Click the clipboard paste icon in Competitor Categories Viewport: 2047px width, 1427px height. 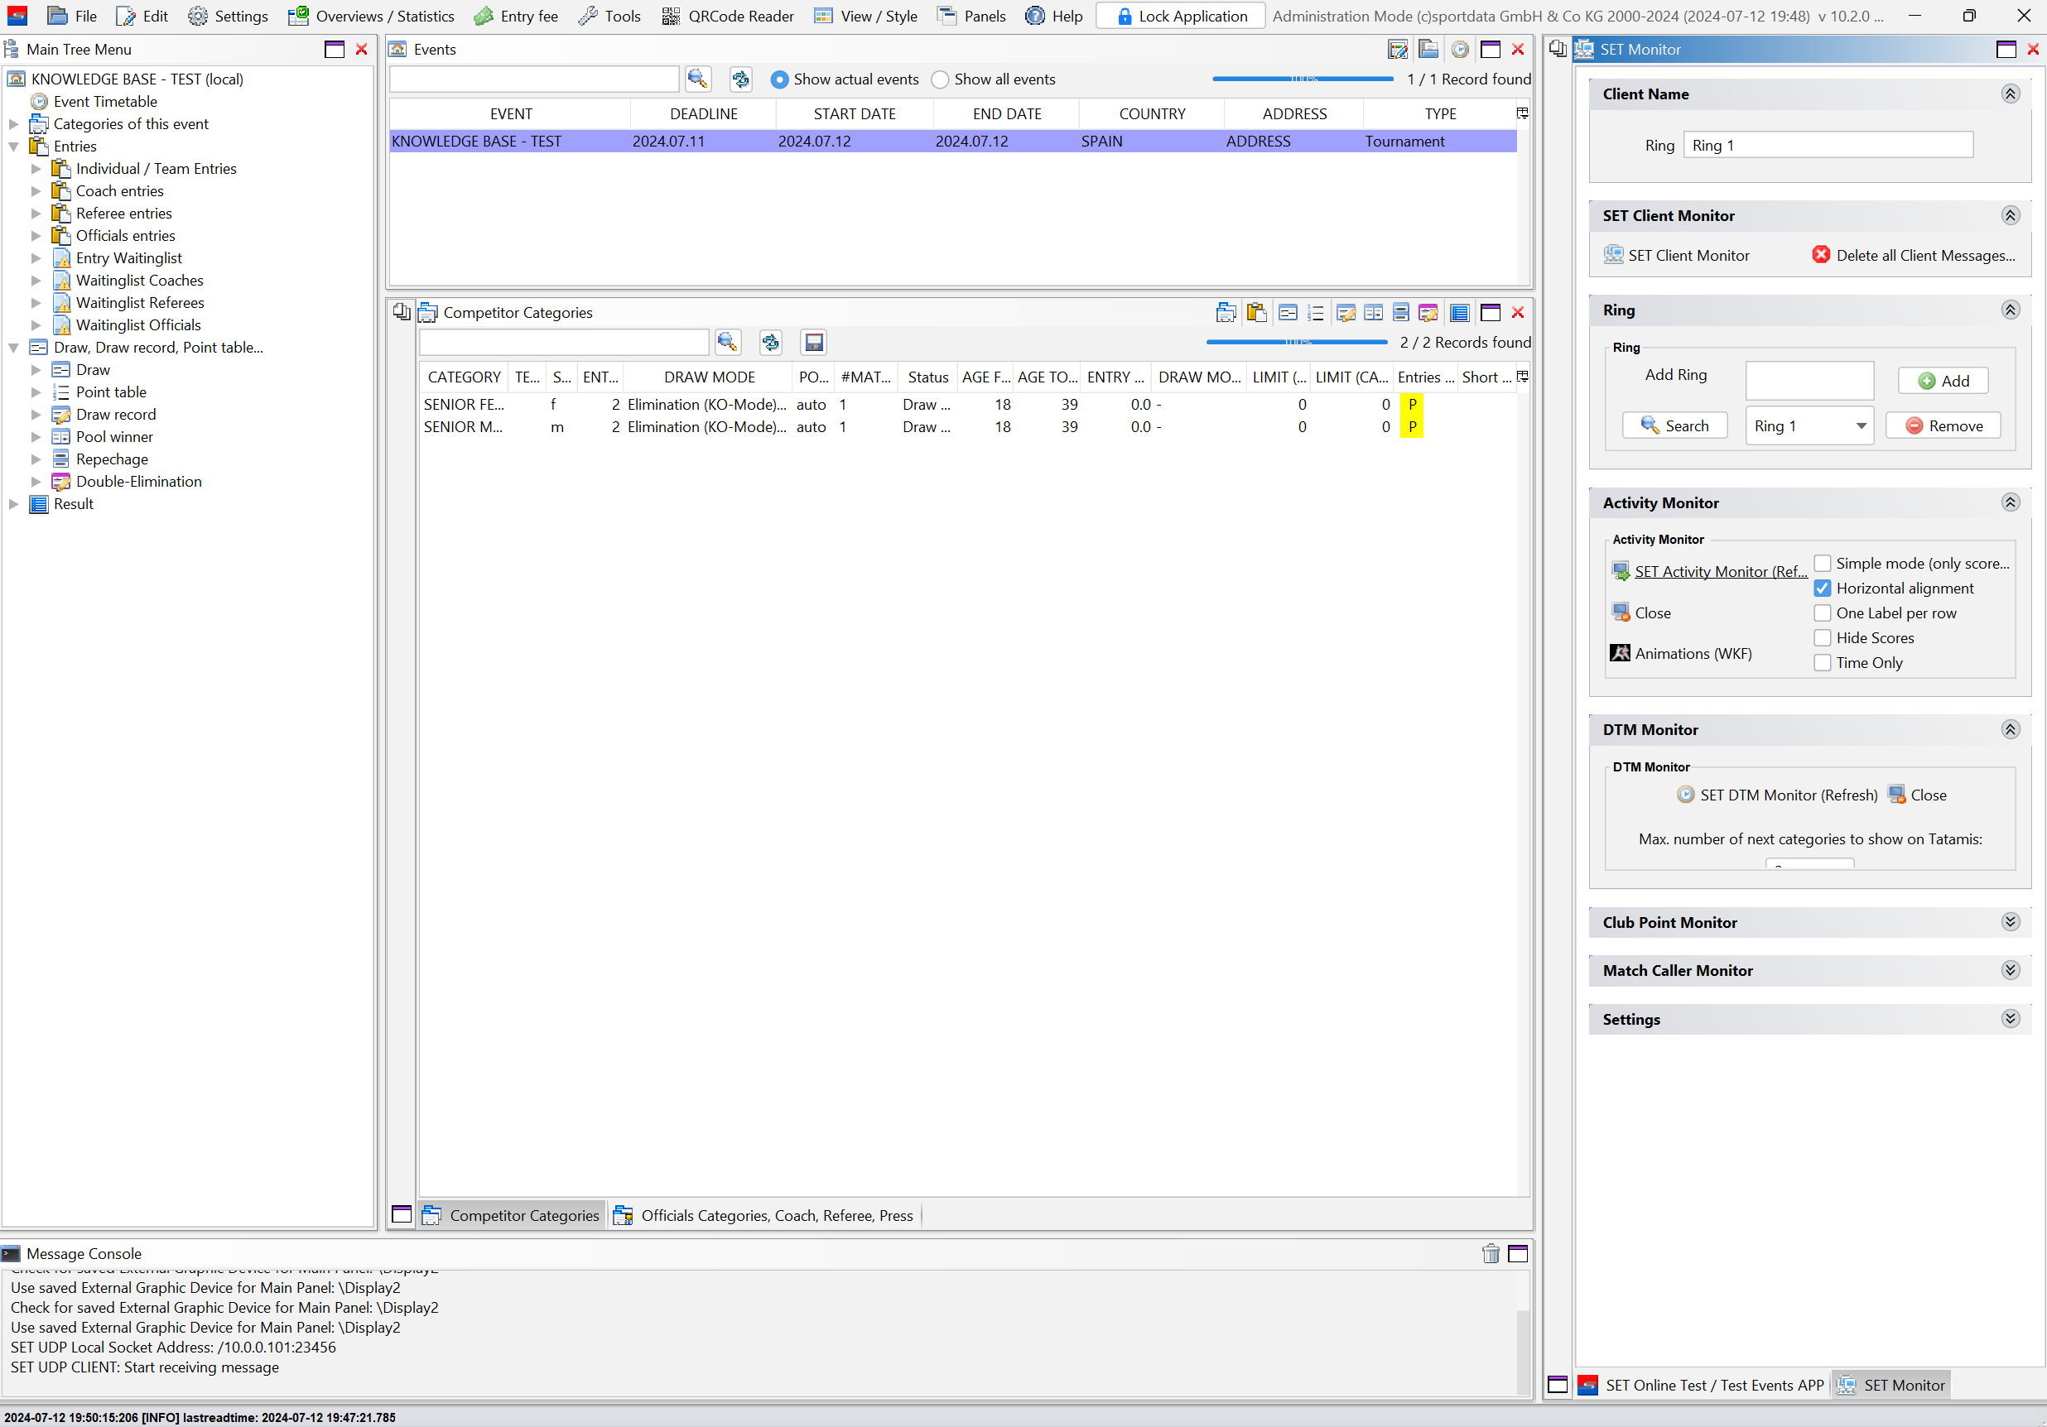(1256, 313)
